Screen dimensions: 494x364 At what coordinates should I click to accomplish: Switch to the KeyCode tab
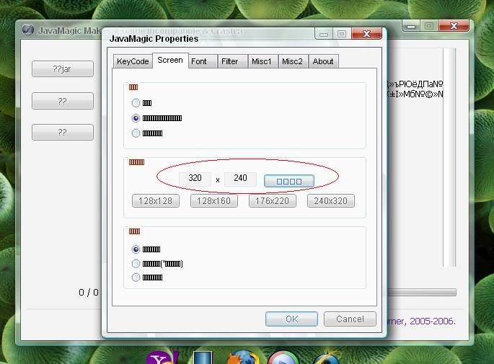133,61
